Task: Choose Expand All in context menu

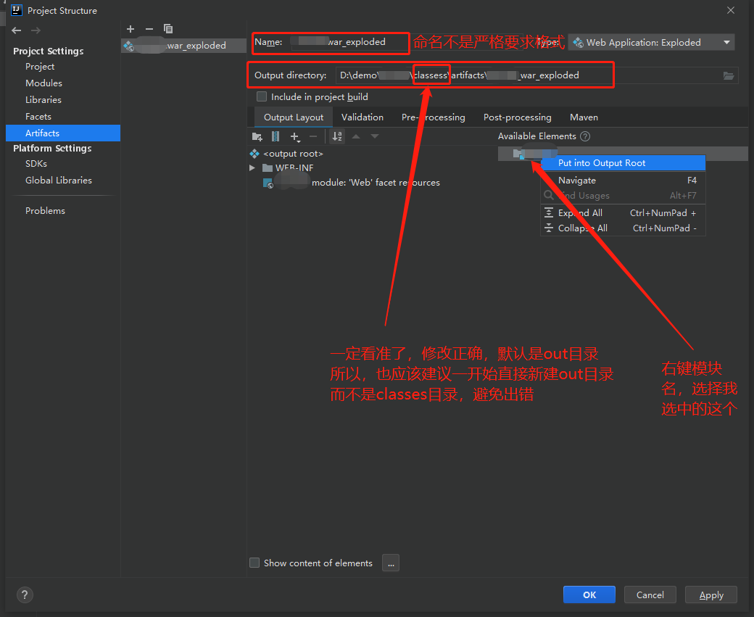Action: pyautogui.click(x=623, y=213)
